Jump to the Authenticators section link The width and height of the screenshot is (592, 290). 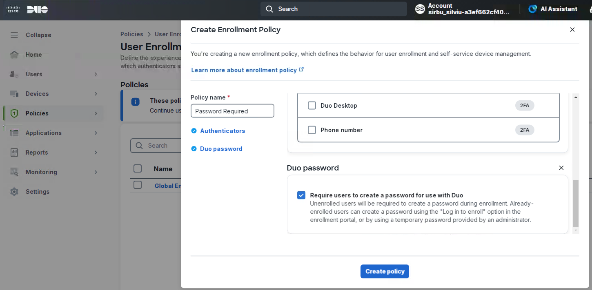pos(223,131)
